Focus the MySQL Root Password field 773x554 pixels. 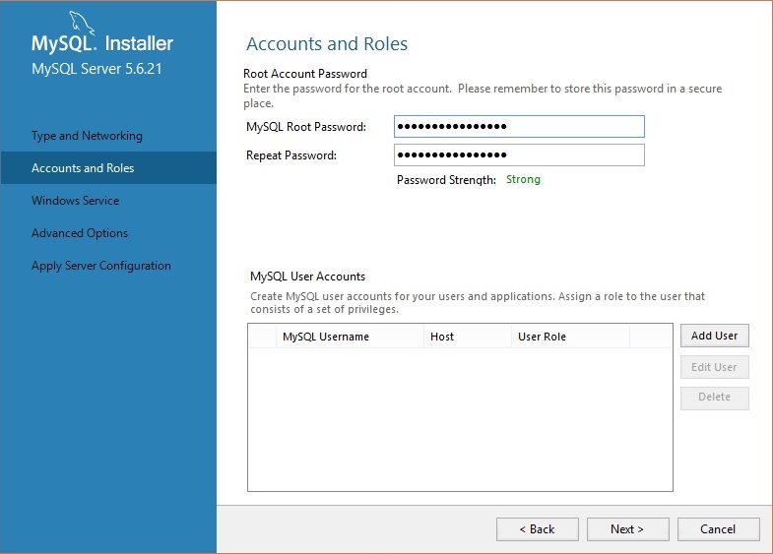click(x=519, y=127)
